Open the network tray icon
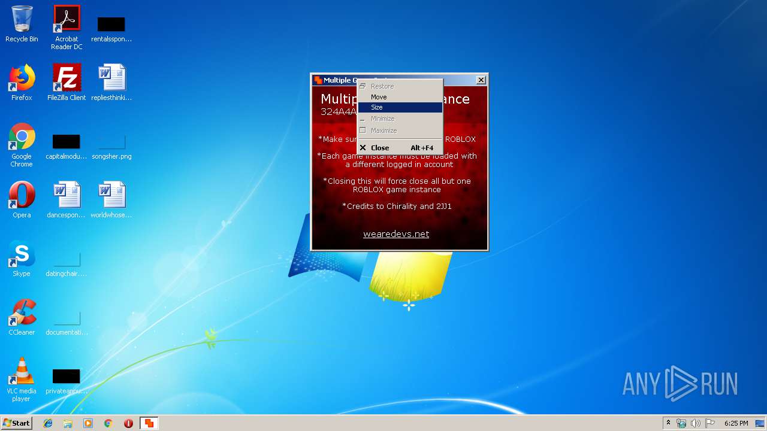The height and width of the screenshot is (431, 767). (681, 423)
